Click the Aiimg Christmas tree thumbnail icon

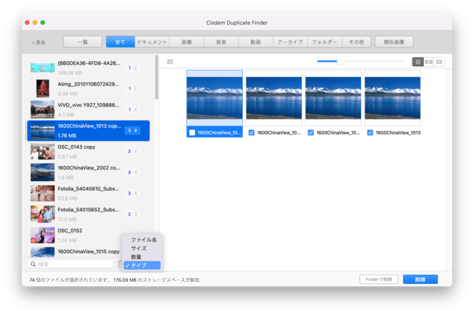pos(42,89)
